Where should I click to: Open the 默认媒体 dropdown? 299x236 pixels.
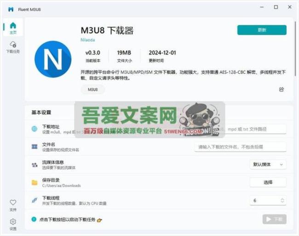pos(268,165)
